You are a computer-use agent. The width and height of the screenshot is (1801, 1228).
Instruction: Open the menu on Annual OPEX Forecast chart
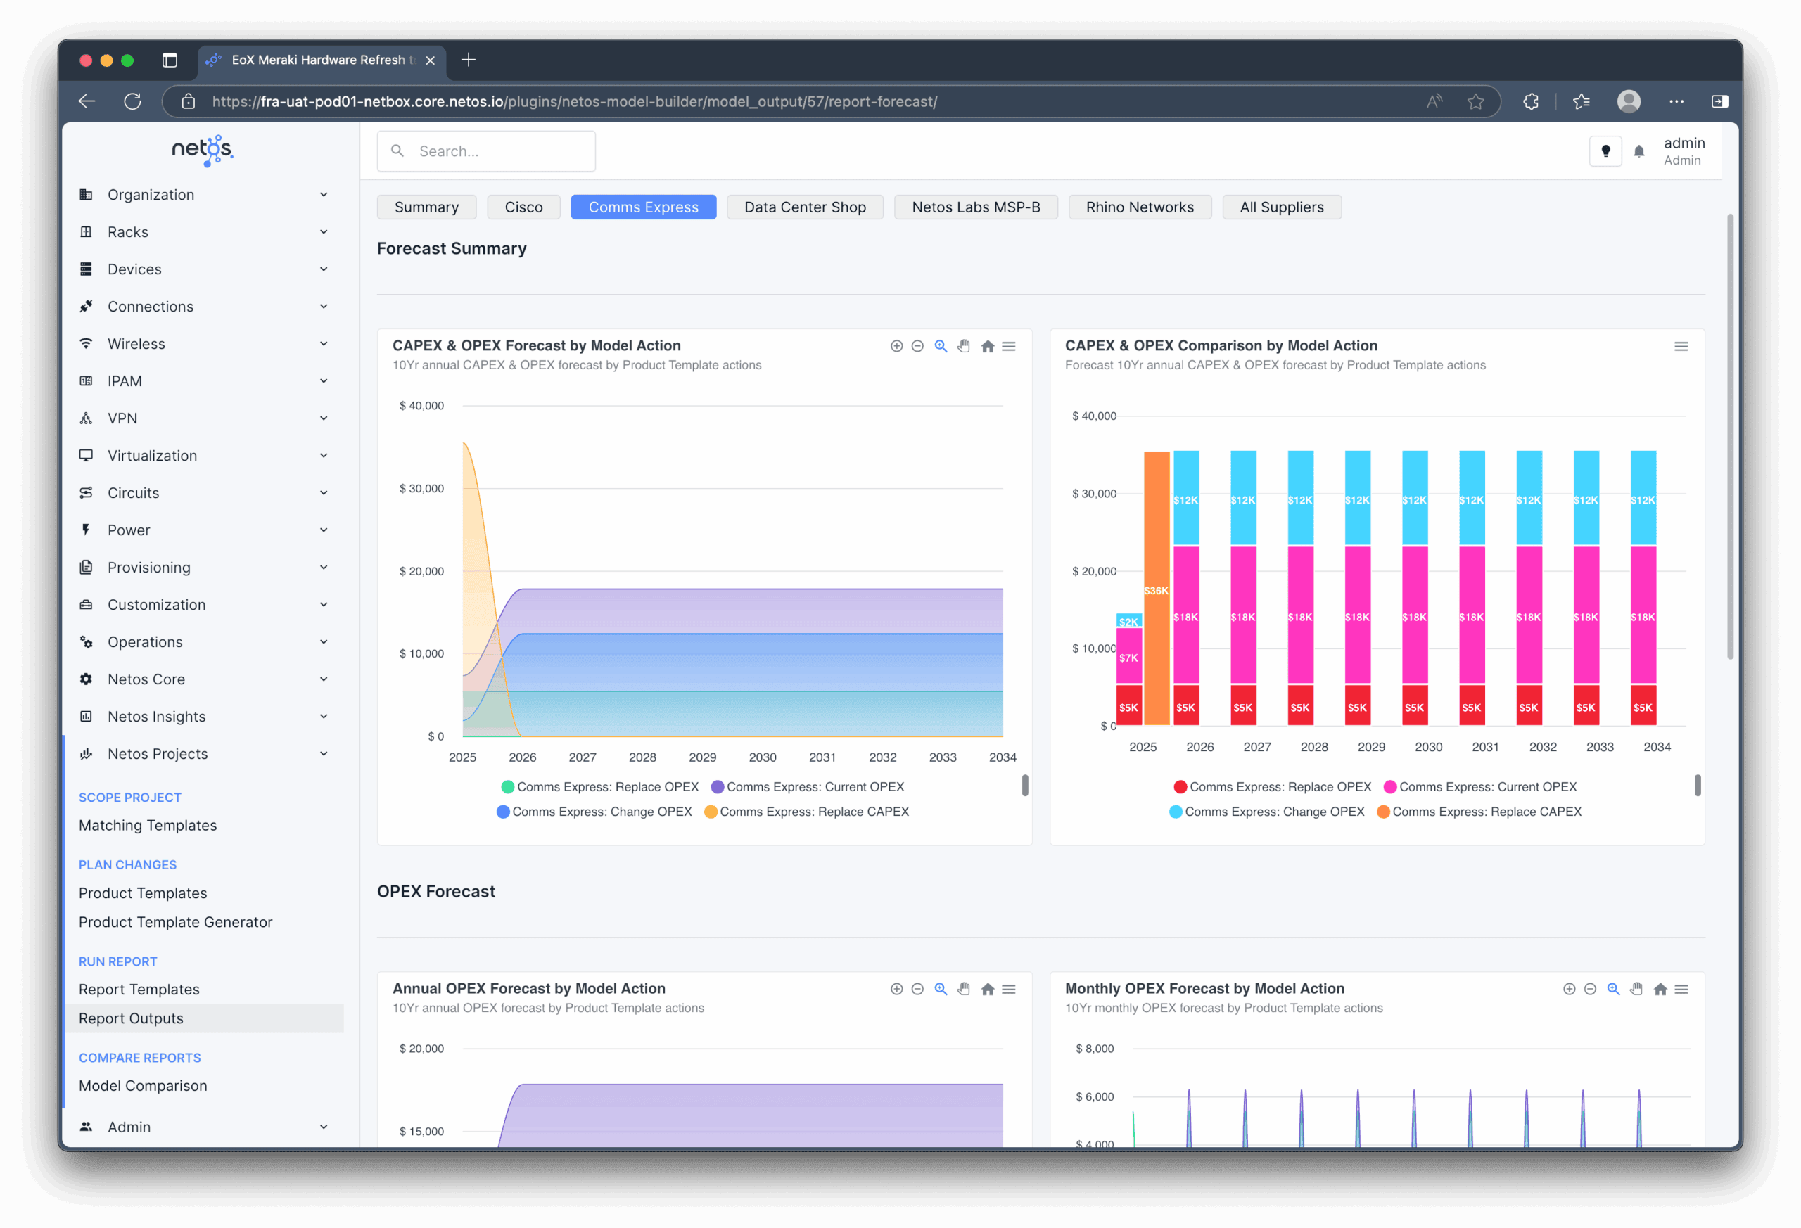coord(1009,990)
